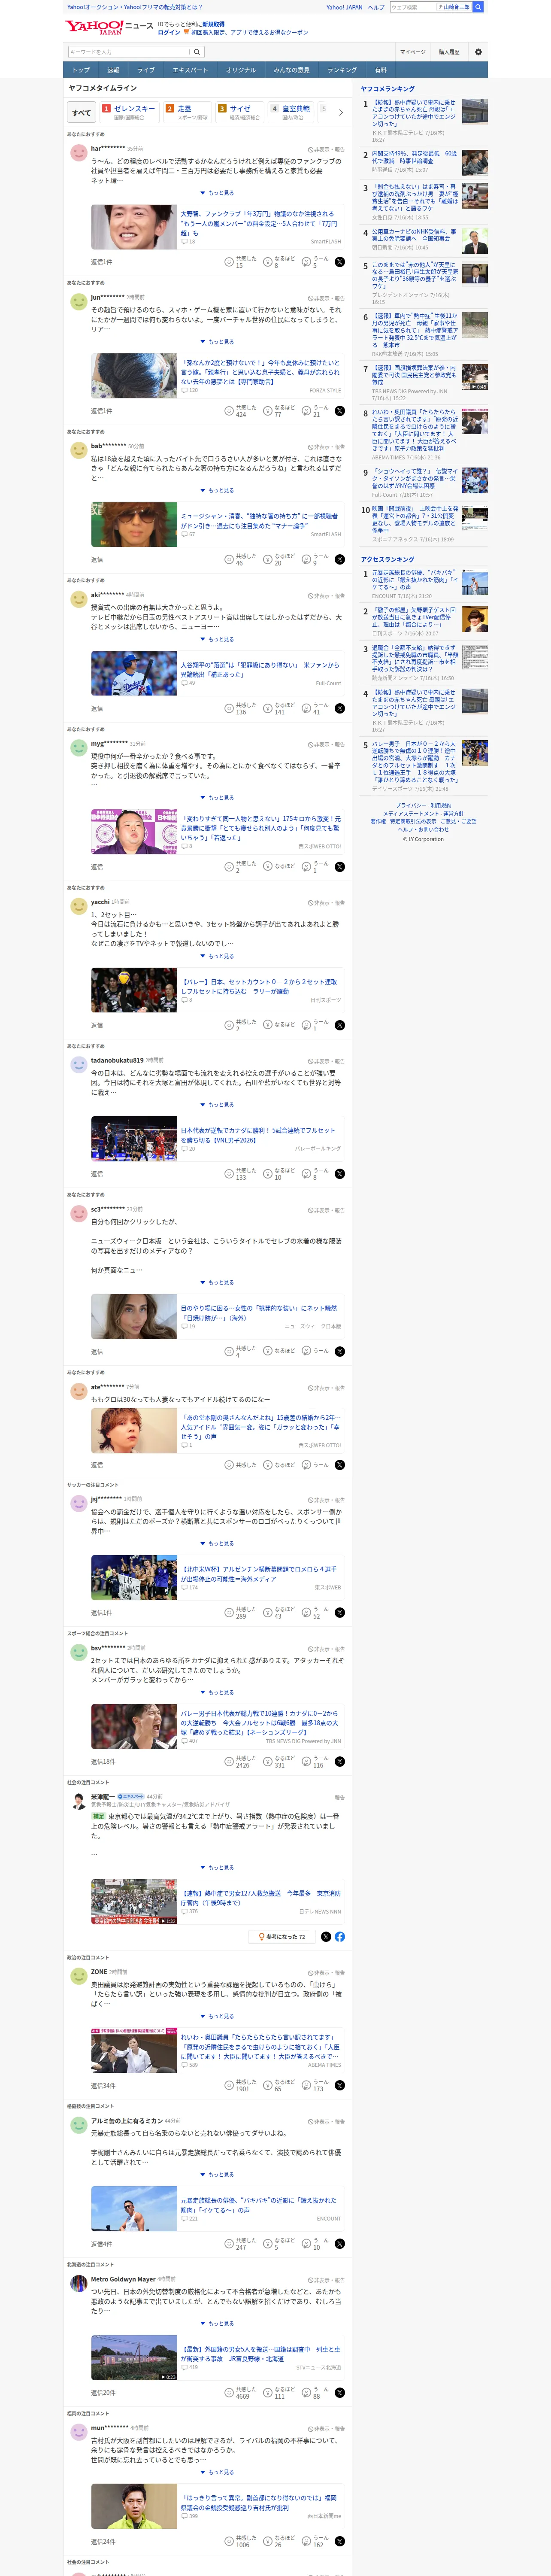Expand もっと見る on har user's comment

pyautogui.click(x=218, y=193)
